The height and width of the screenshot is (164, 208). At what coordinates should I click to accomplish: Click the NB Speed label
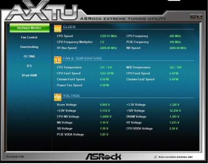coord(133,48)
